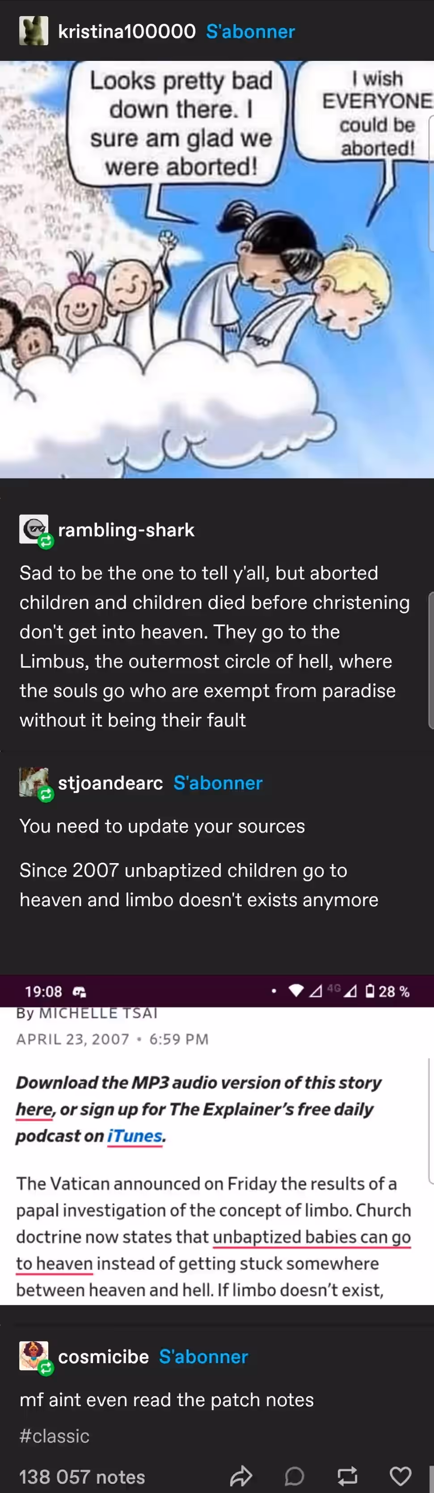
Task: Follow stjoandearc via S'abonner
Action: [218, 783]
